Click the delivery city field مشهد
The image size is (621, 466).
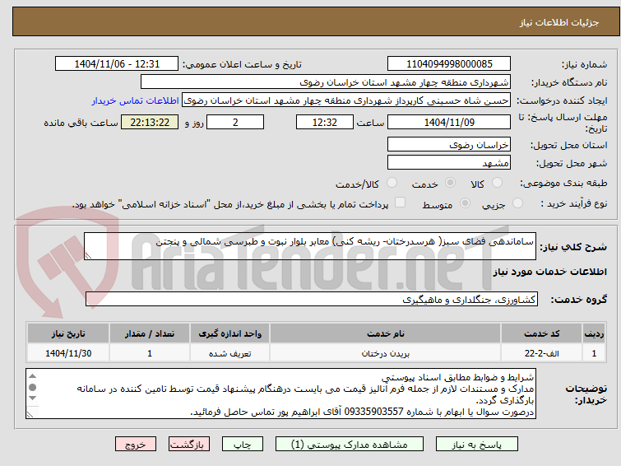click(x=449, y=162)
